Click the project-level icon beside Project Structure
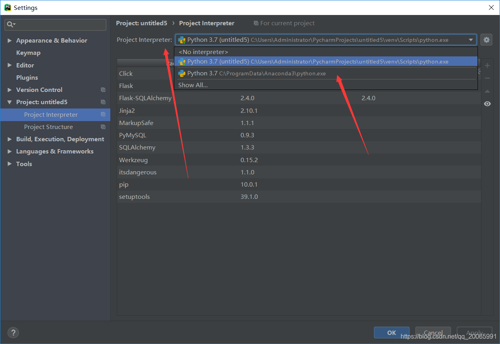 tap(103, 127)
